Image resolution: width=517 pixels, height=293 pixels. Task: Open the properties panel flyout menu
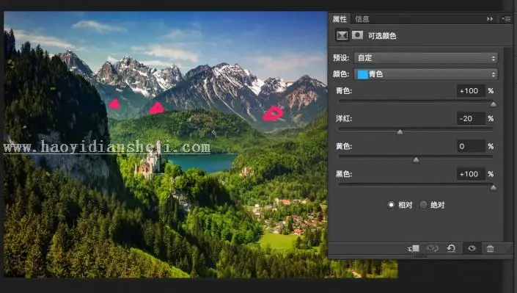(507, 19)
